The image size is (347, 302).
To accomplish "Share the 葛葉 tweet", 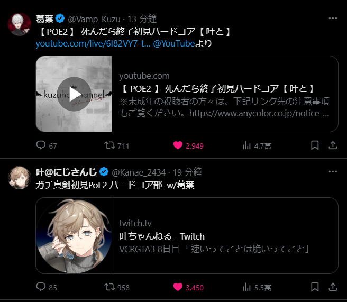I will tap(333, 145).
